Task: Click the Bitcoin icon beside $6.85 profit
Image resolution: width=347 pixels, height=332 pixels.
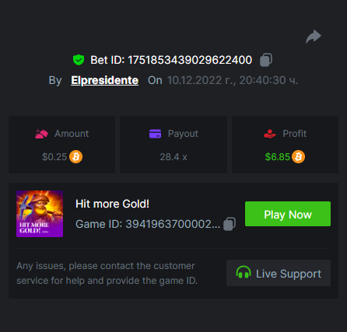Action: (x=298, y=157)
